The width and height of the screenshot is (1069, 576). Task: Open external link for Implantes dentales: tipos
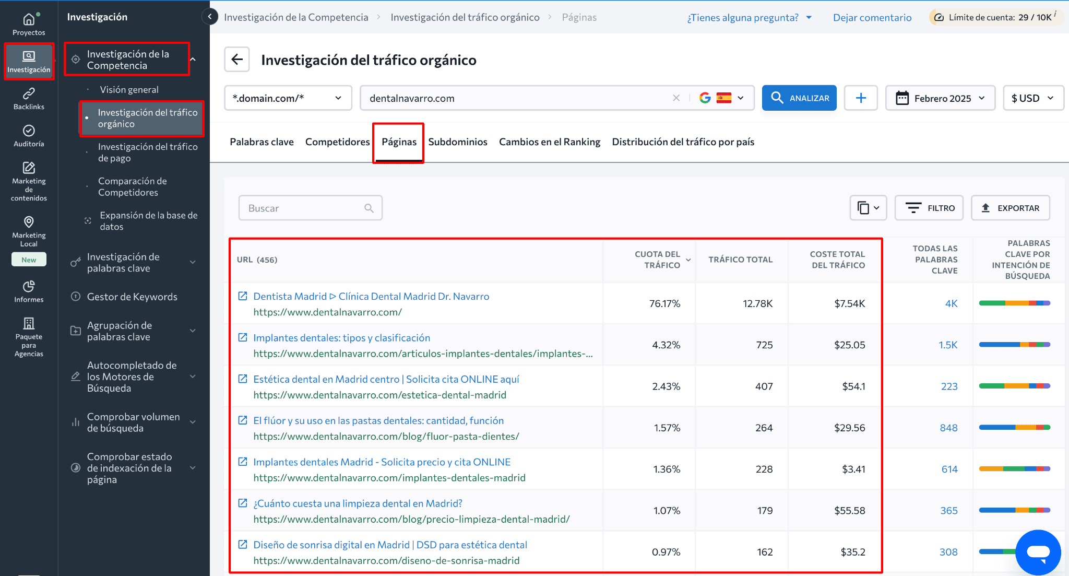243,337
